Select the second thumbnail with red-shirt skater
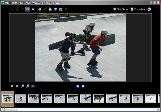The image size is (161, 112). [x=21, y=99]
